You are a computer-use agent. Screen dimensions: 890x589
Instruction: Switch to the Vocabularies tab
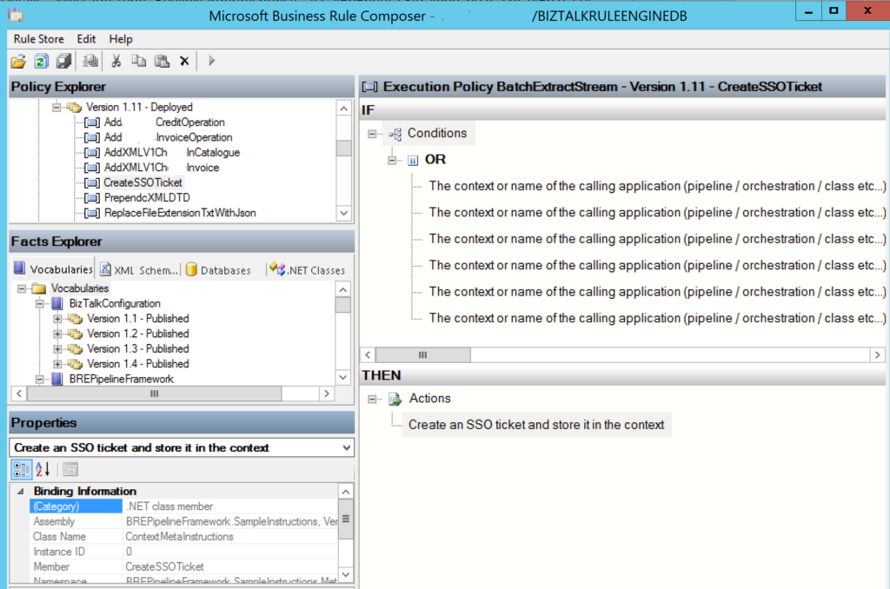53,269
